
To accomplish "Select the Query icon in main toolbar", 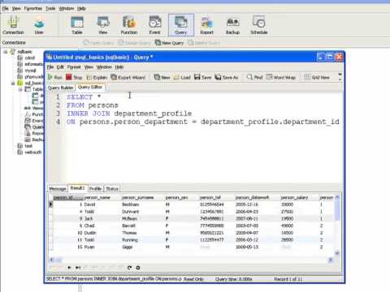I will 181,25.
